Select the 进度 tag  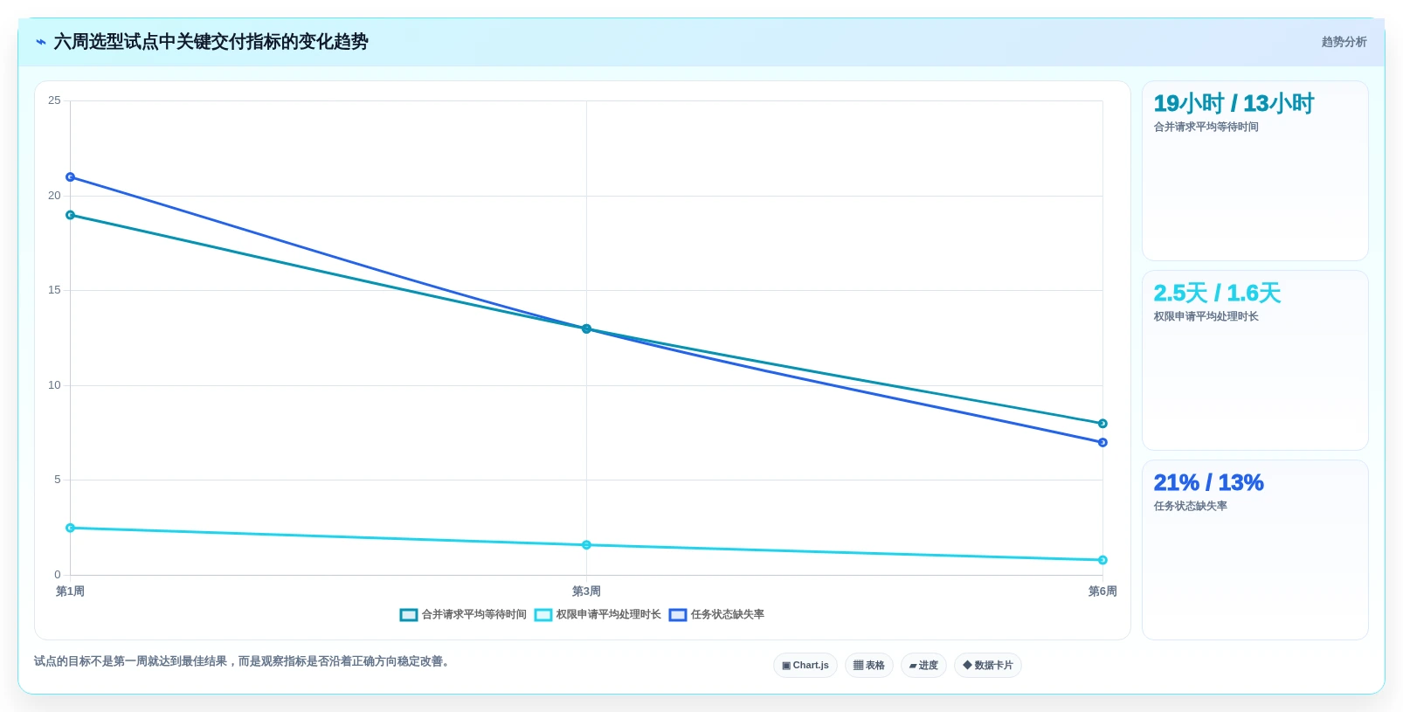(x=923, y=666)
